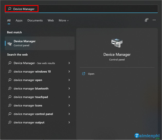The height and width of the screenshot is (140, 162).
Task: Expand chevron for 'device manager open'
Action: 69,80
